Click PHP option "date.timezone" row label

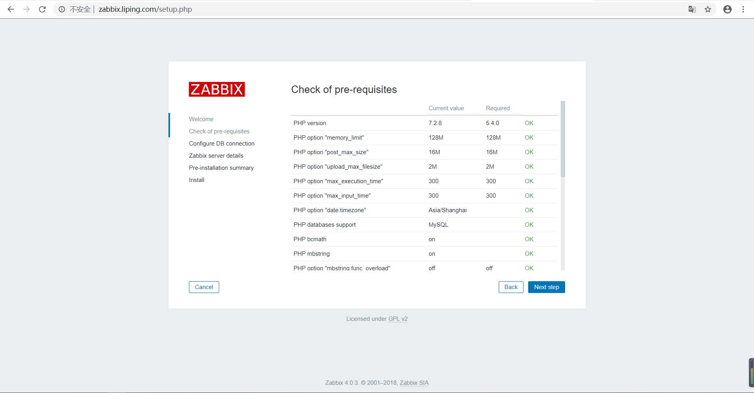tap(329, 210)
